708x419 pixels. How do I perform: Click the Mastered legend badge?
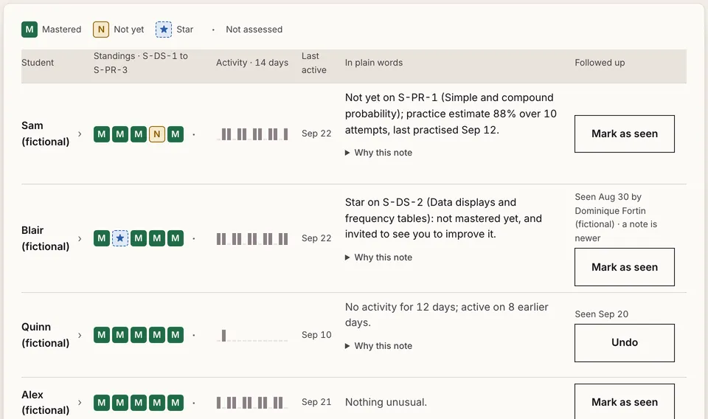29,30
